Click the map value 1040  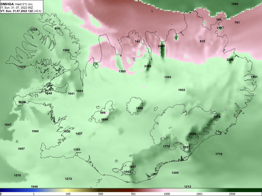[34, 187]
